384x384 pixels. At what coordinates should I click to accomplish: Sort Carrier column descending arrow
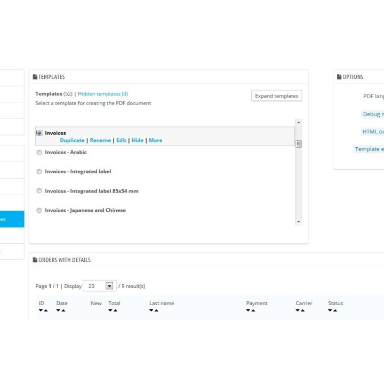(x=297, y=310)
